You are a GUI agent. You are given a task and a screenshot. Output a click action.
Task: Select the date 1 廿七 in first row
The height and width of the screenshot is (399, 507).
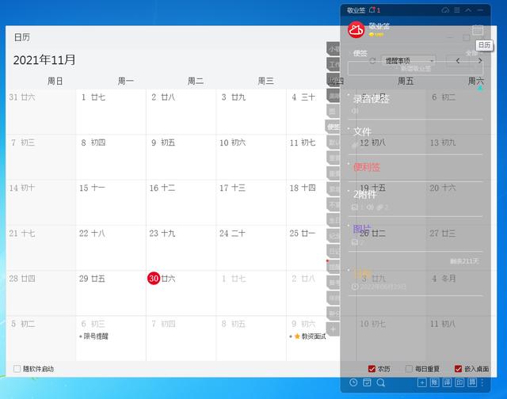pos(93,97)
